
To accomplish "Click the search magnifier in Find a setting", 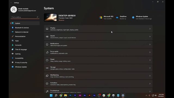I will [x=38, y=17].
